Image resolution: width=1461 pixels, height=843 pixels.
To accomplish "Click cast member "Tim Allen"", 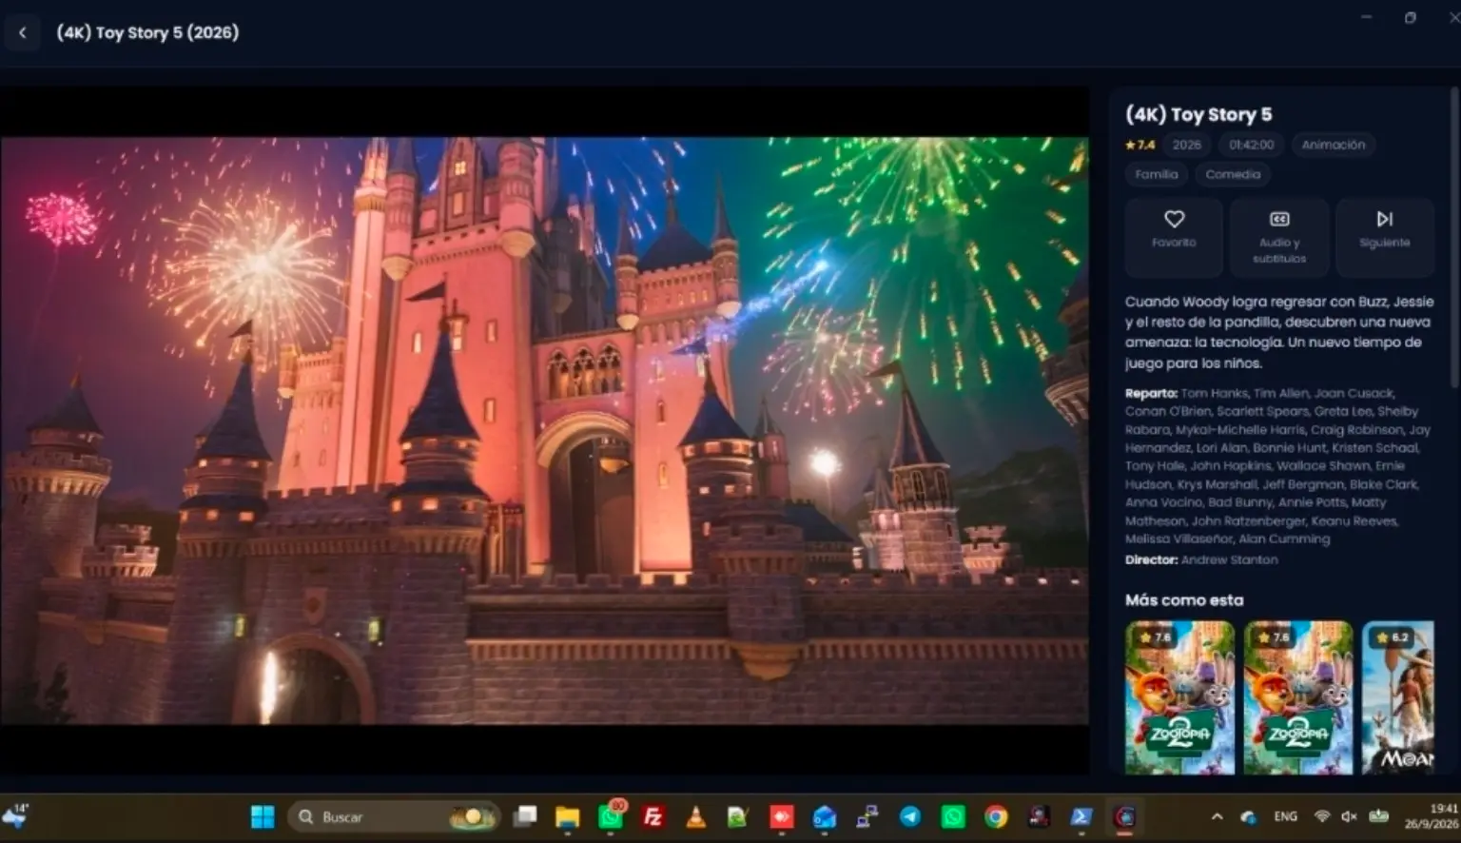I will coord(1279,393).
